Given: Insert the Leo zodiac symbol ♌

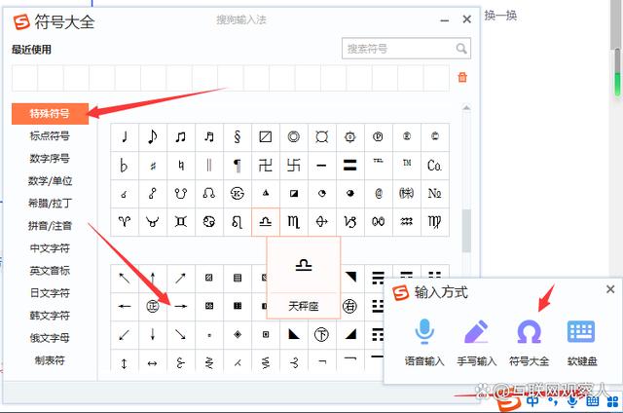Looking at the screenshot, I should point(238,222).
